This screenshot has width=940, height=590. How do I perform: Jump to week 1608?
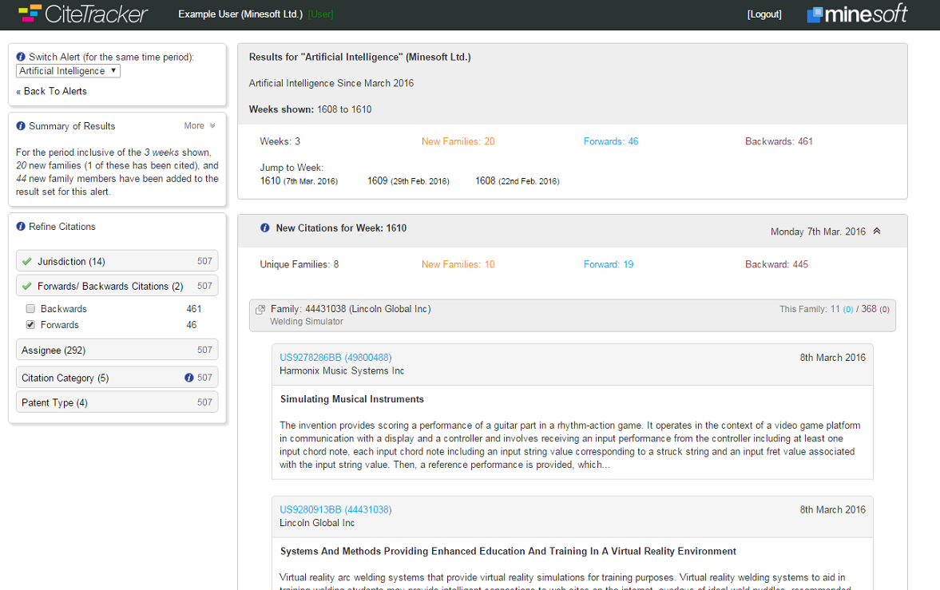click(518, 181)
